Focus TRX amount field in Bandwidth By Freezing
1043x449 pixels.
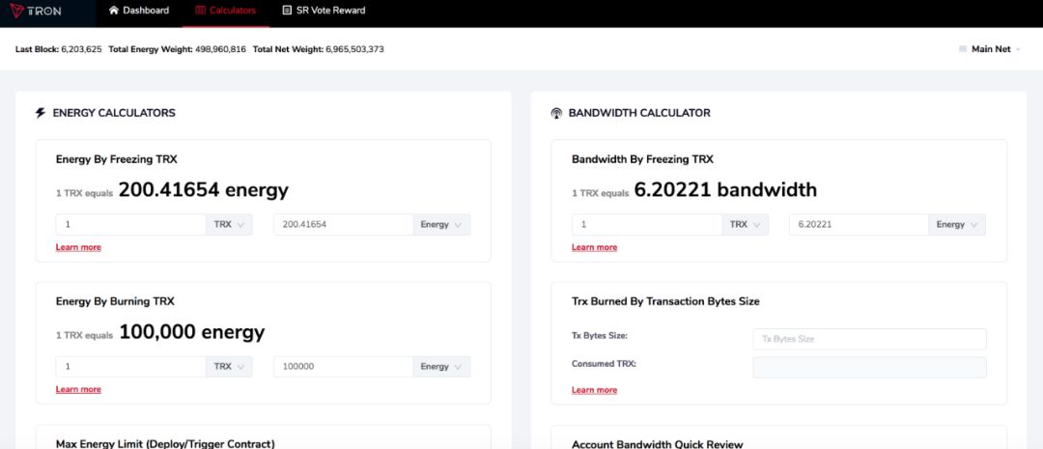pyautogui.click(x=647, y=225)
